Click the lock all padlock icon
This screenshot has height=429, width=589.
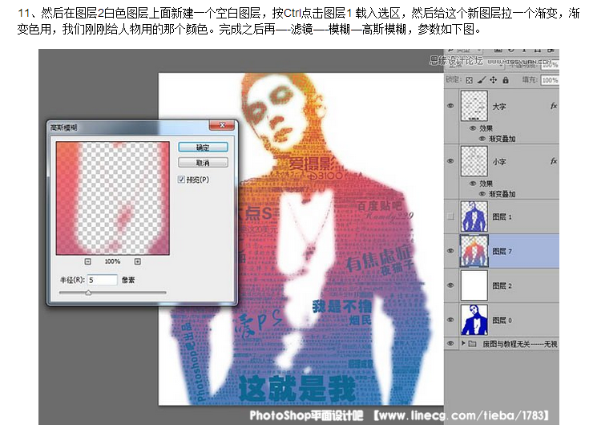506,80
